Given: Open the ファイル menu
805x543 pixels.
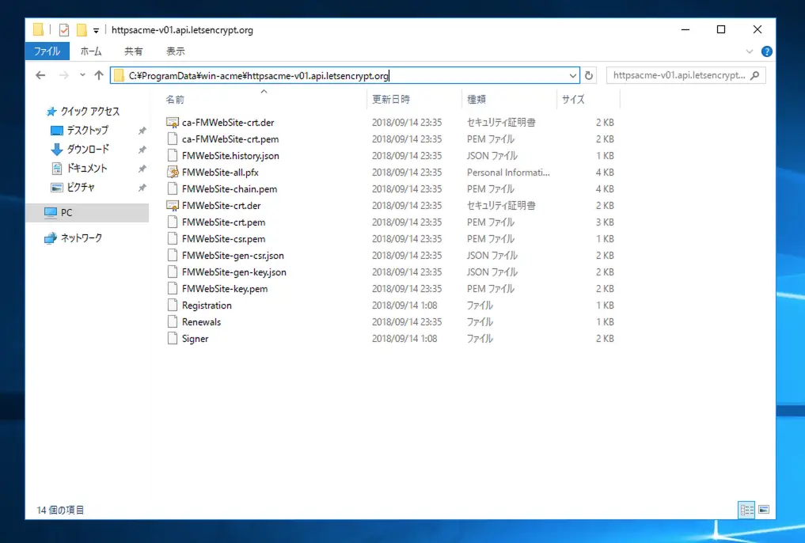Looking at the screenshot, I should point(47,51).
